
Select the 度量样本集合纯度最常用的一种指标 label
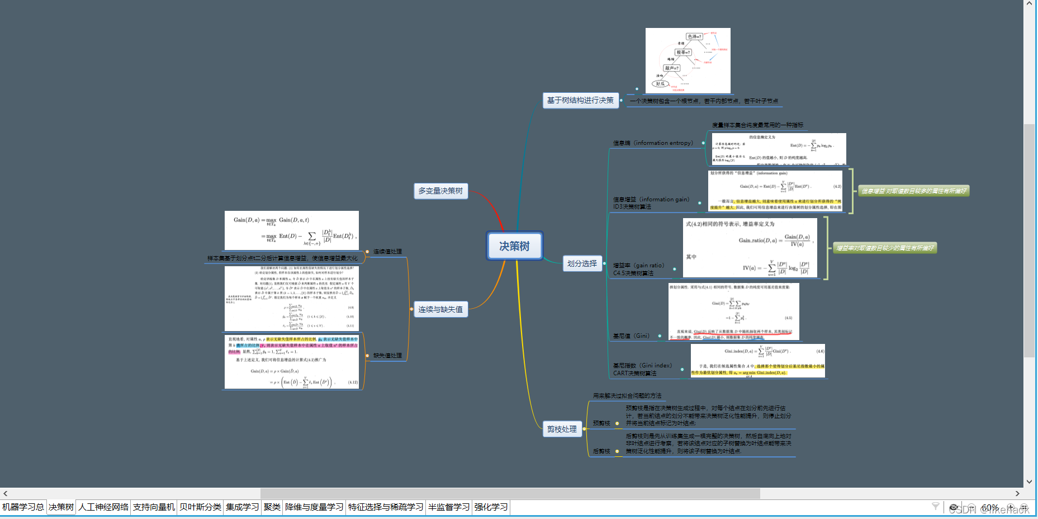[757, 125]
